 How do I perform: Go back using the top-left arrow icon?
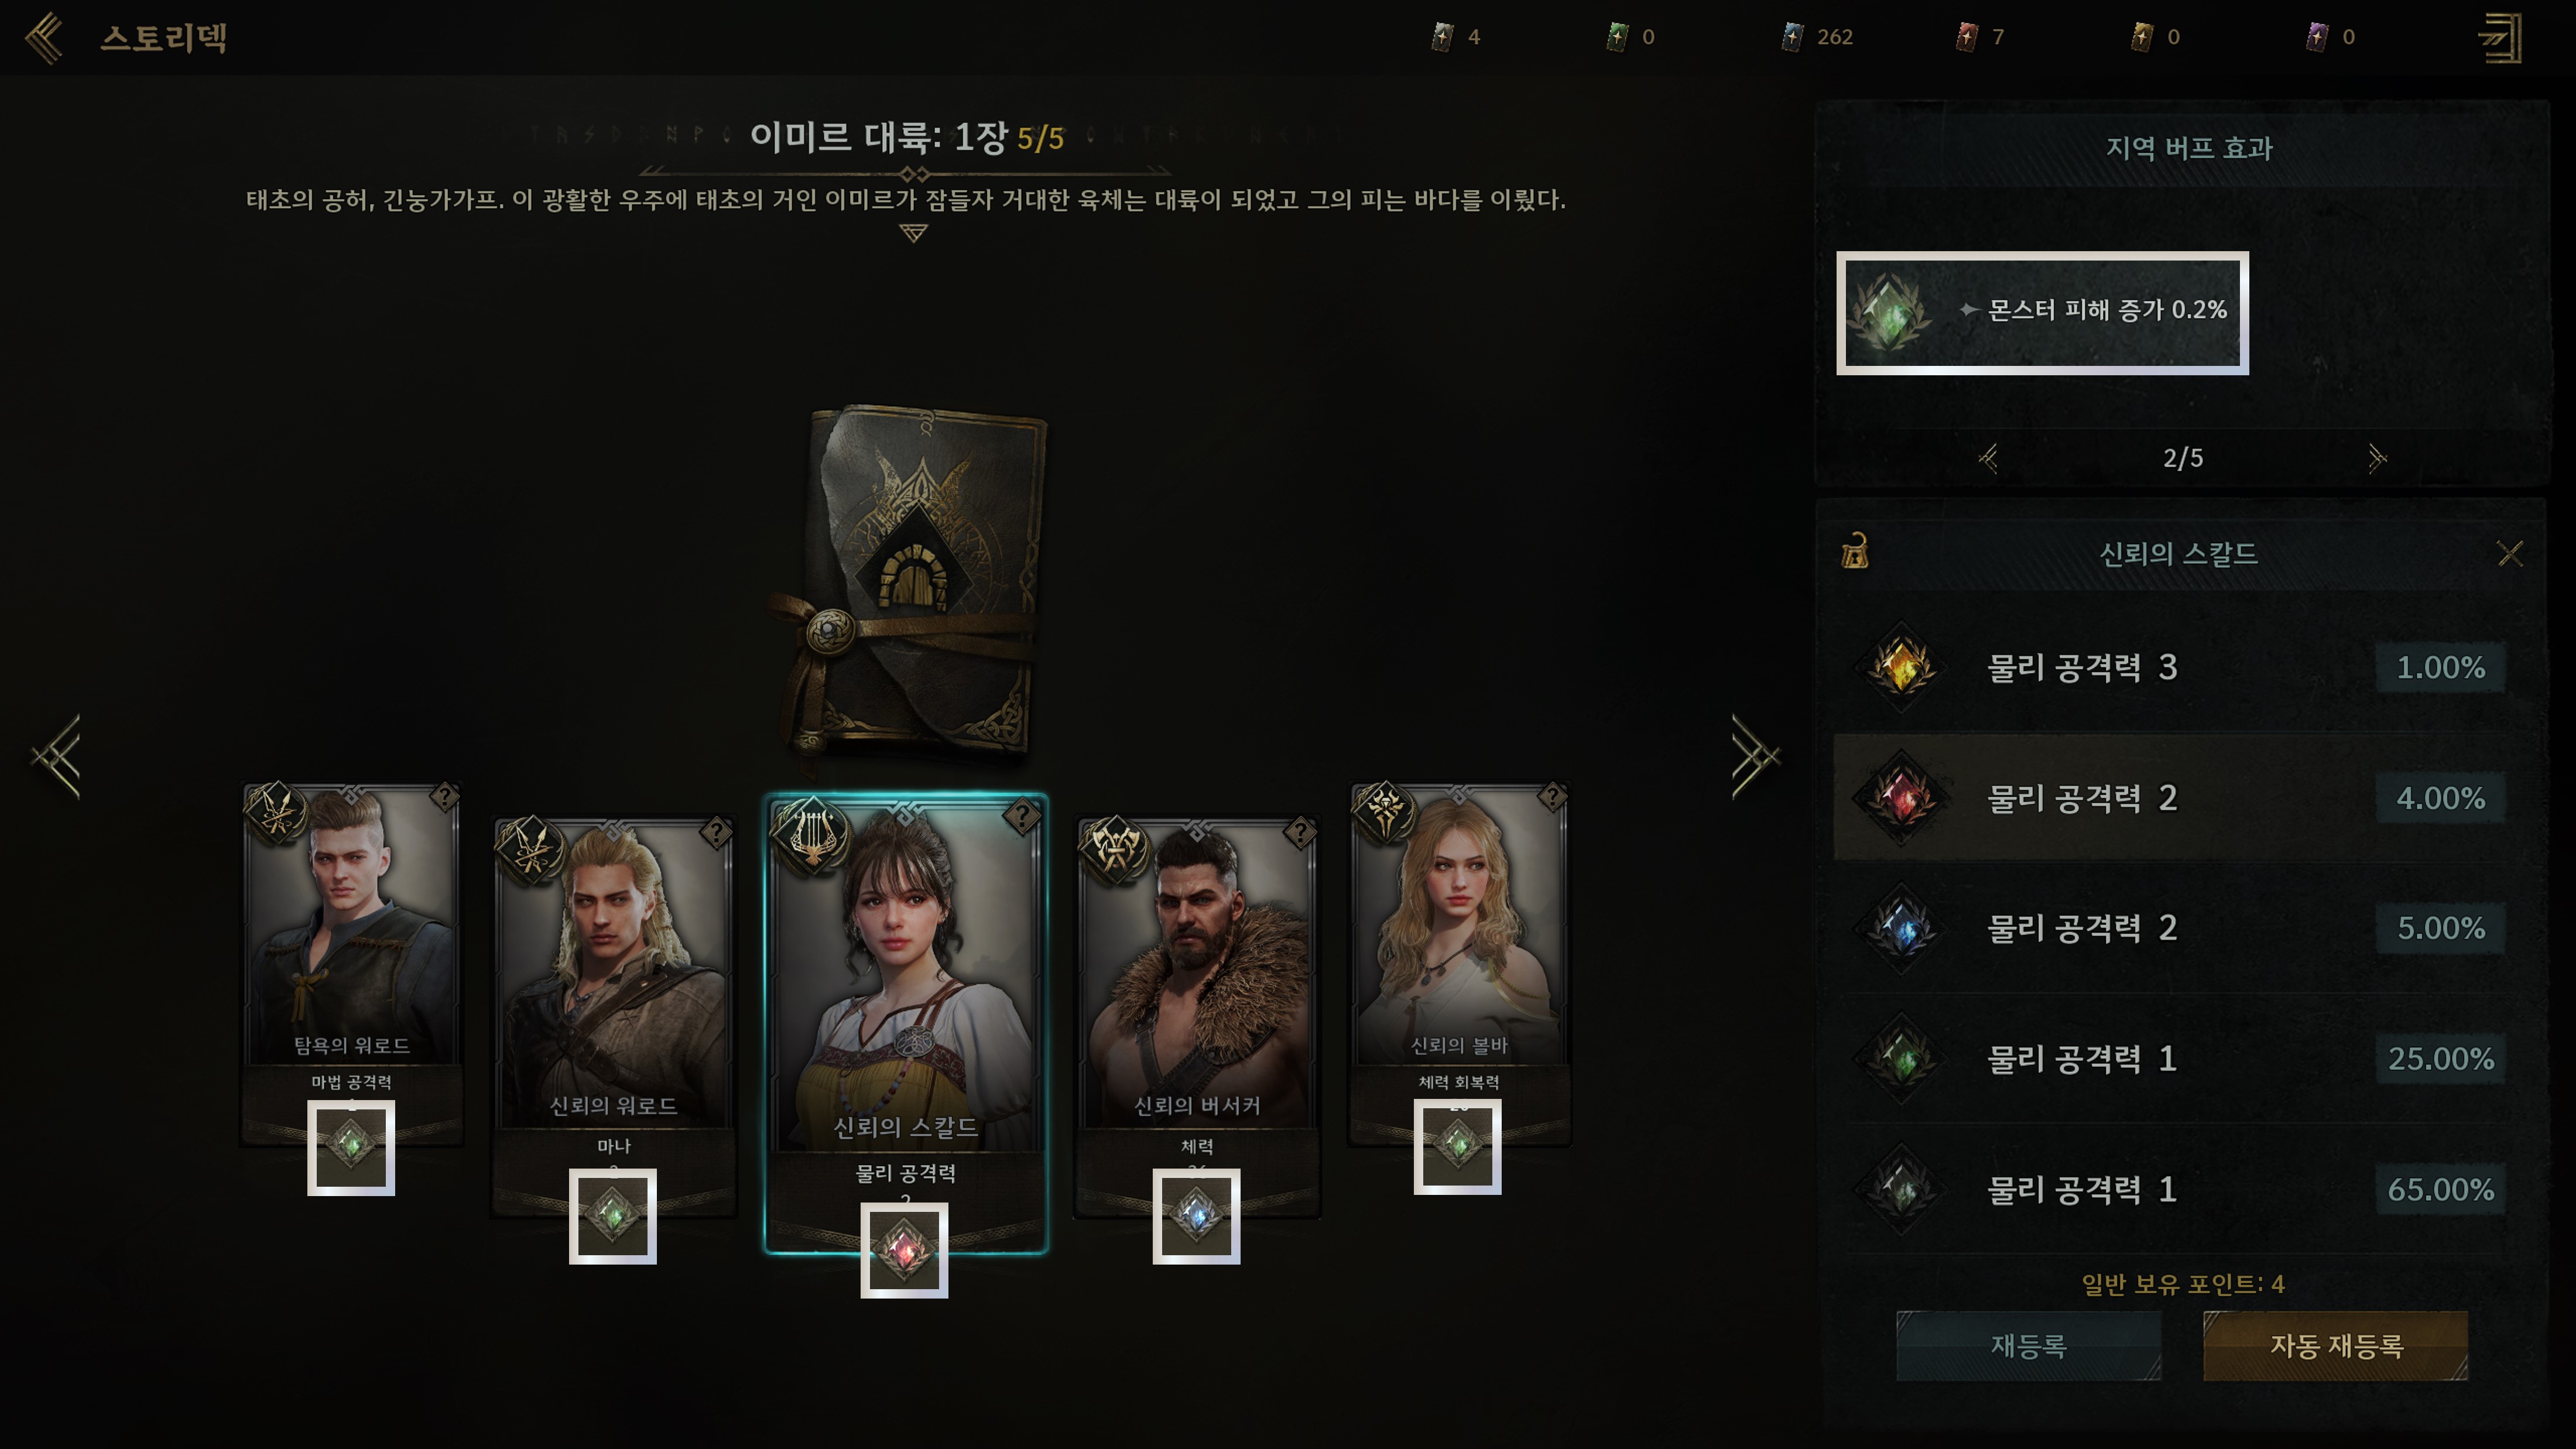pos(44,38)
